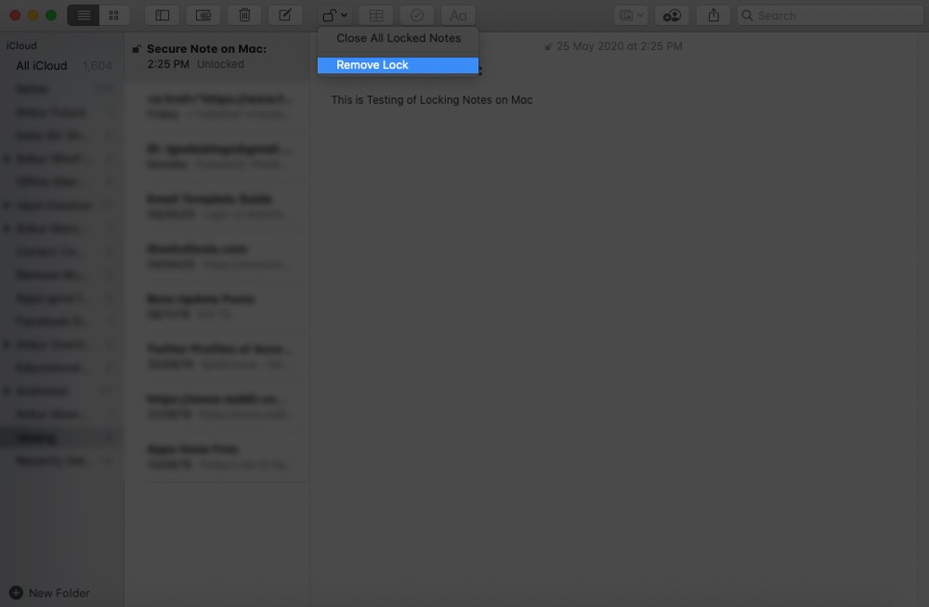Insert a table into the note

tap(375, 15)
